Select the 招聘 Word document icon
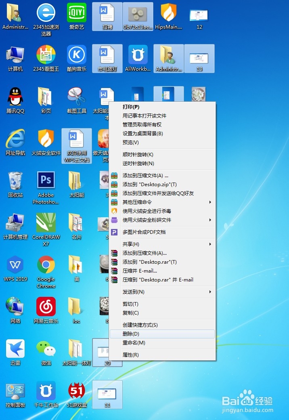289x420 pixels. coord(107,17)
